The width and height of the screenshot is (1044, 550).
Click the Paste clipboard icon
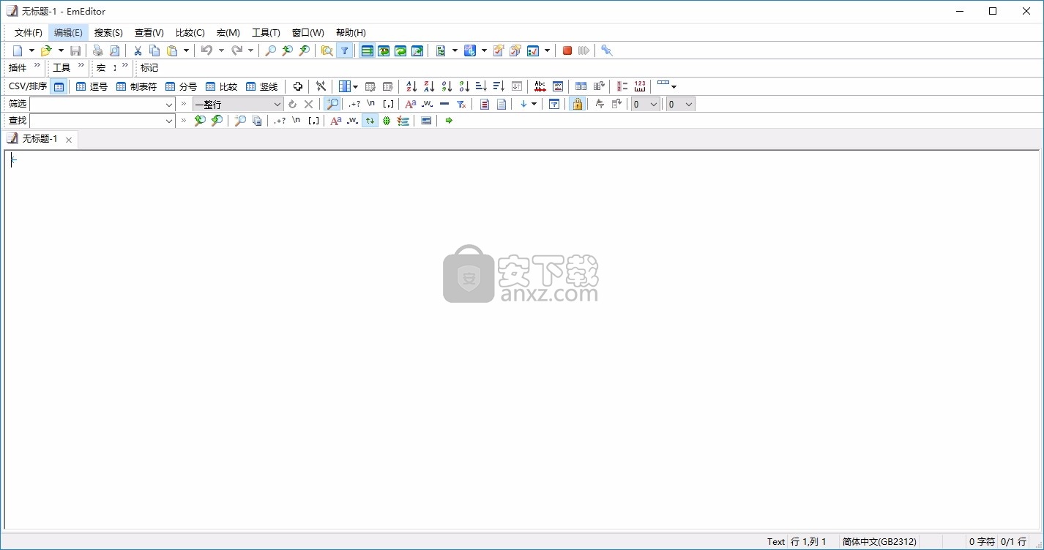click(172, 50)
